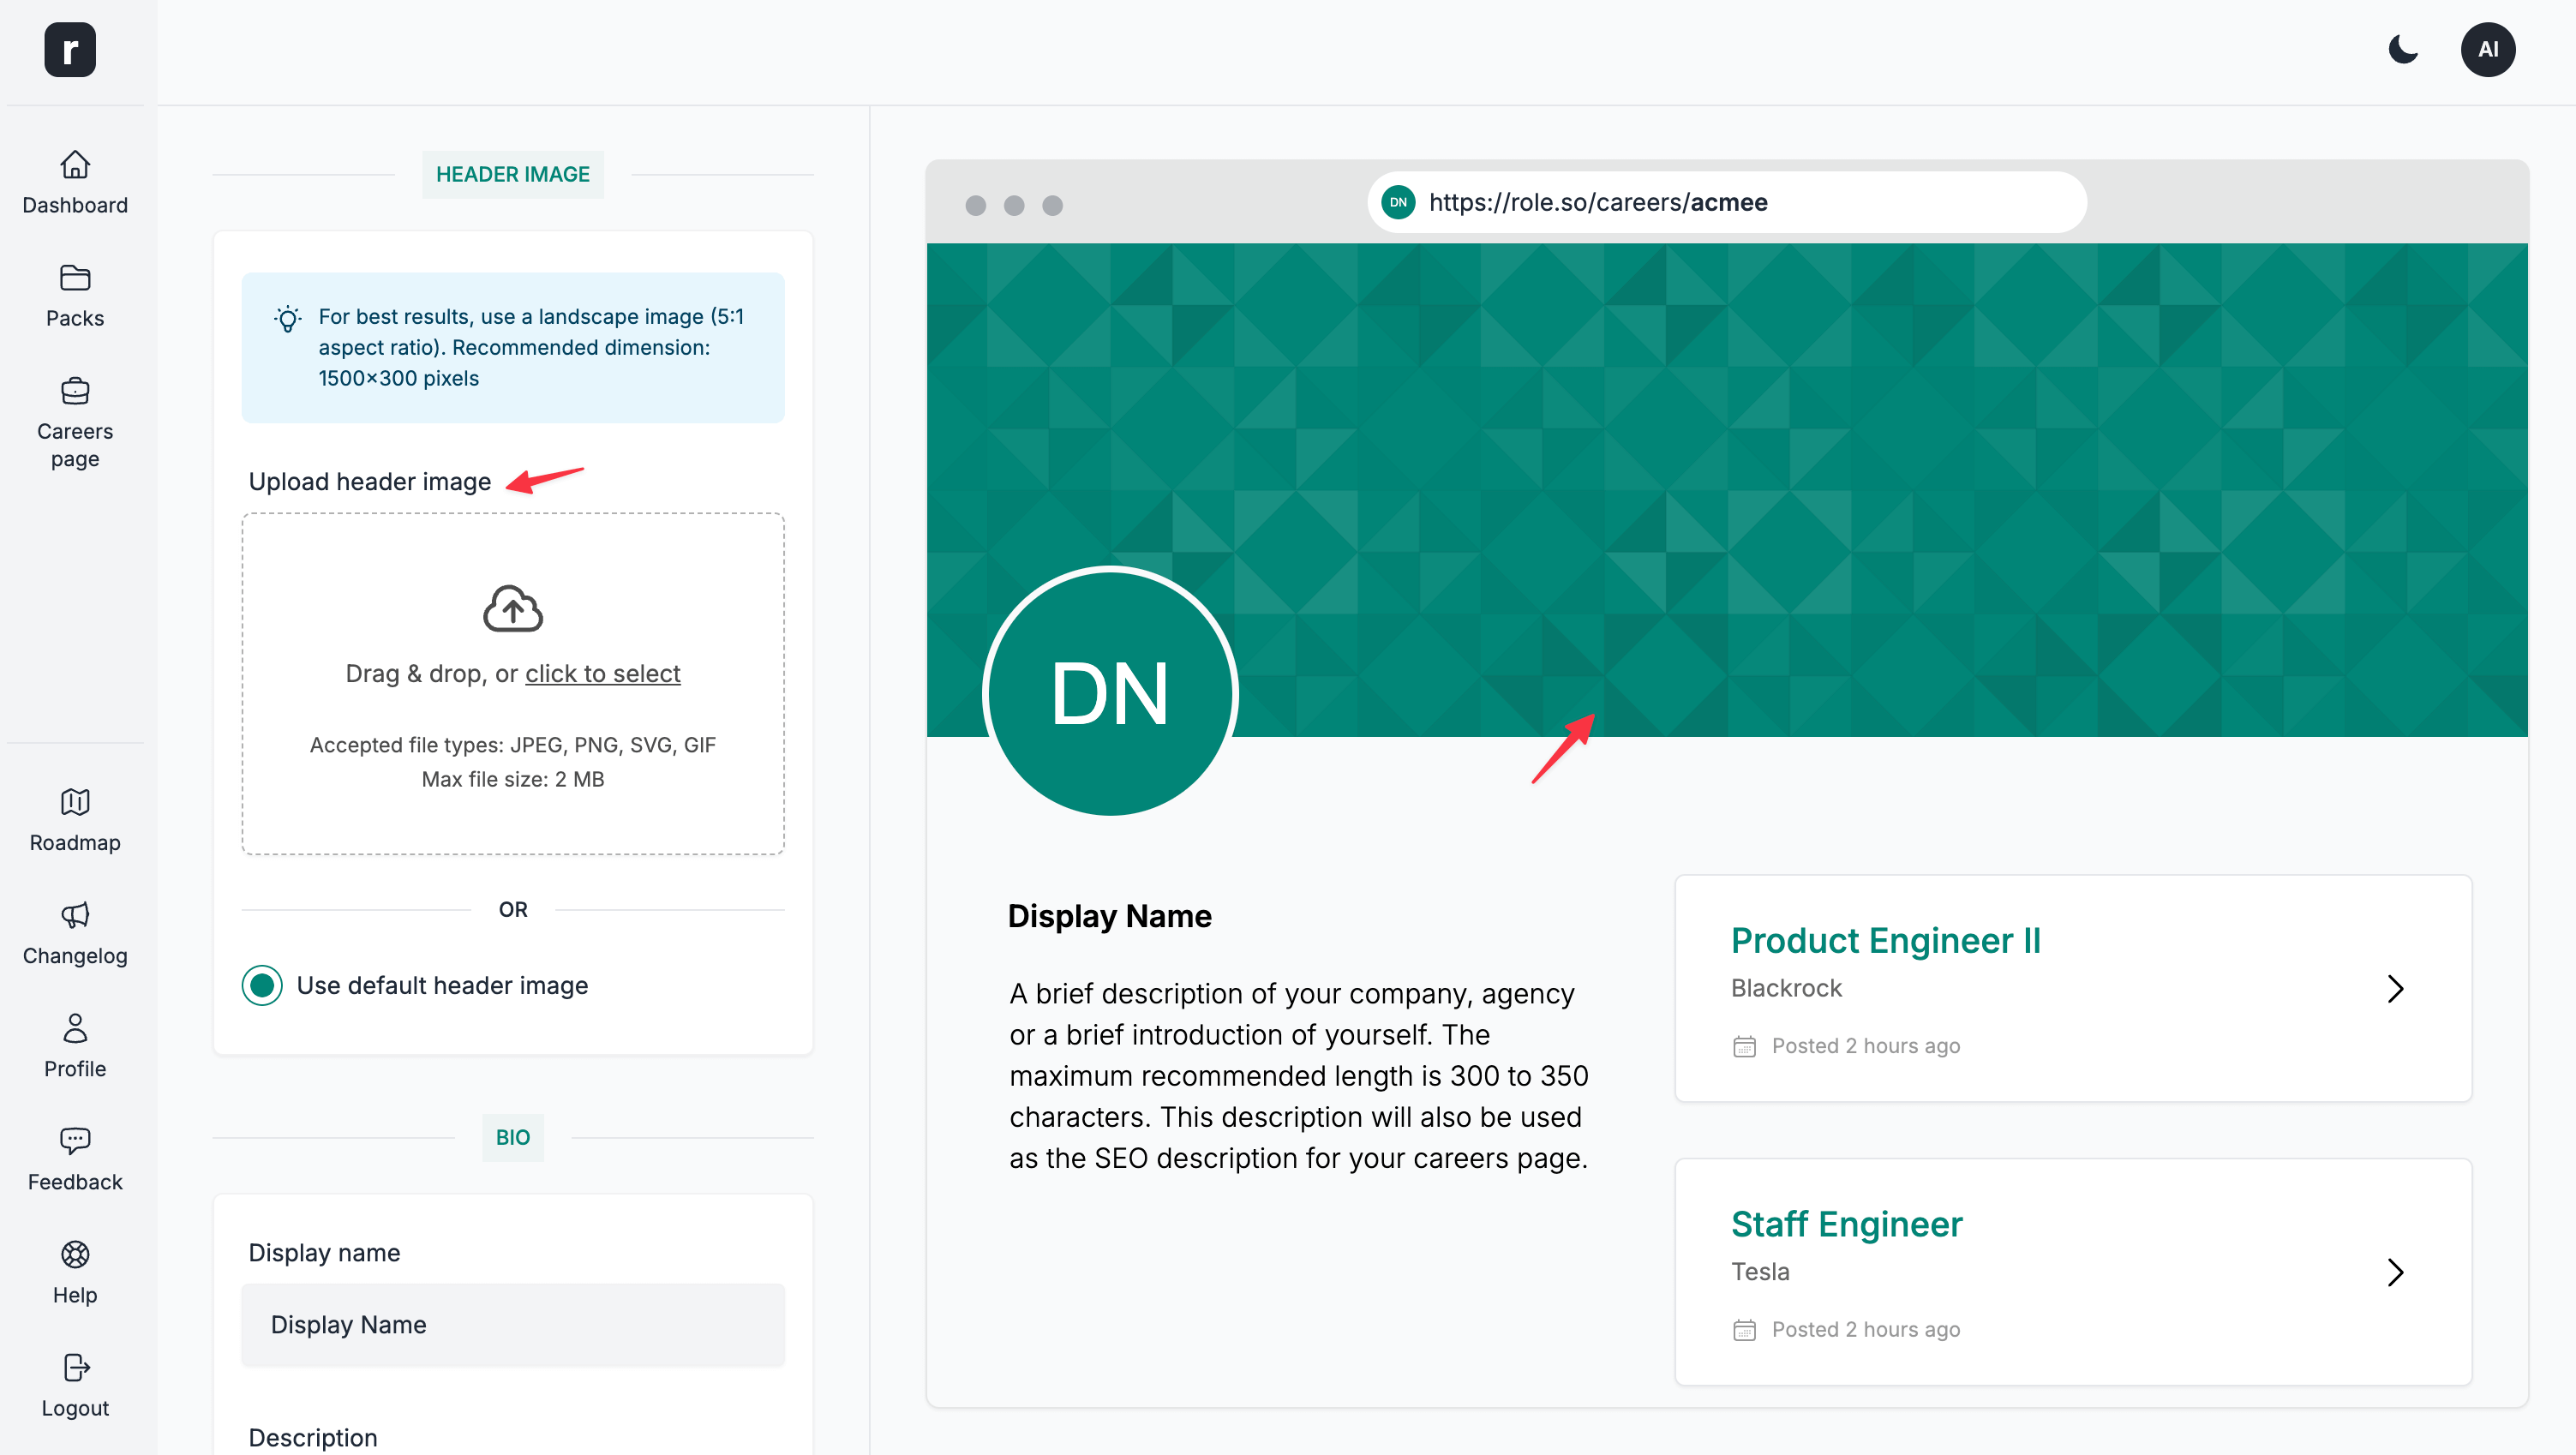Image resolution: width=2576 pixels, height=1455 pixels.
Task: Toggle dark mode moon icon
Action: (2403, 49)
